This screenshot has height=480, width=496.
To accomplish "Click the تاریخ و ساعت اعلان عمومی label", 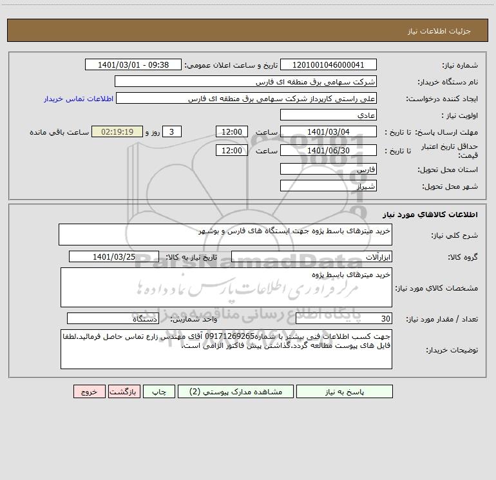I will [x=231, y=65].
